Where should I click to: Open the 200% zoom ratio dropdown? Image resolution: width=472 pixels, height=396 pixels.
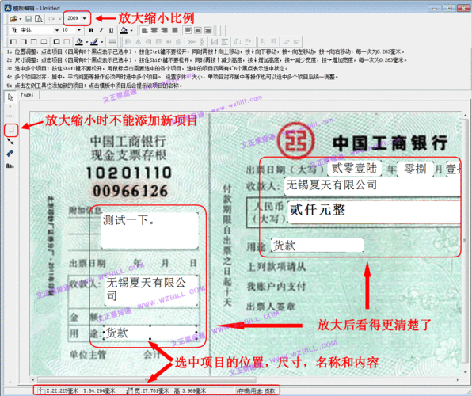click(84, 18)
